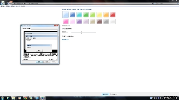This screenshot has width=179, height=100.
Task: Select the Twilight blue window color
Action: [x=72, y=15]
